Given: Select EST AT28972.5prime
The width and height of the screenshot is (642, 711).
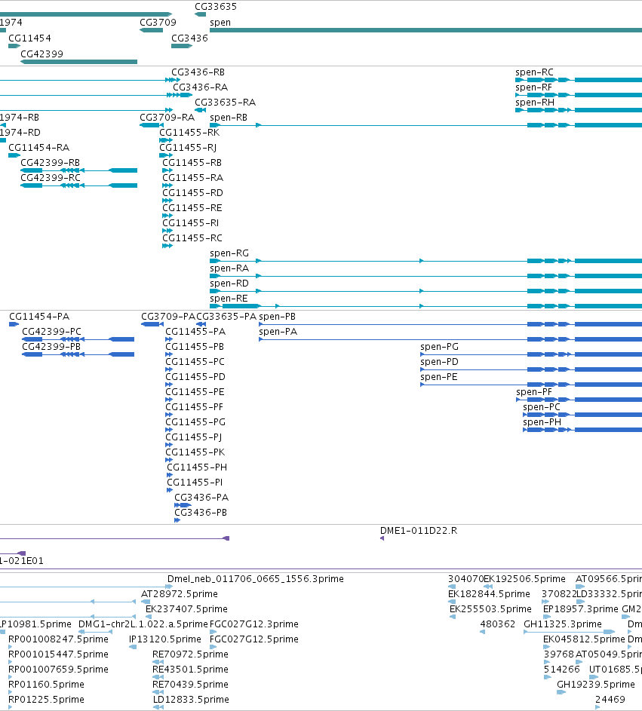Looking at the screenshot, I should pos(146,602).
